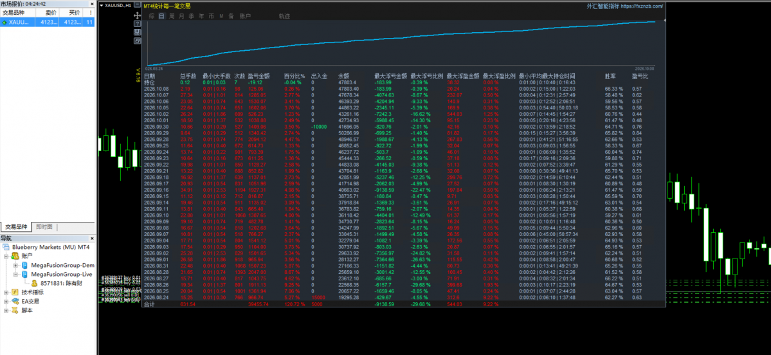Select the 综 summary period tab

click(152, 15)
